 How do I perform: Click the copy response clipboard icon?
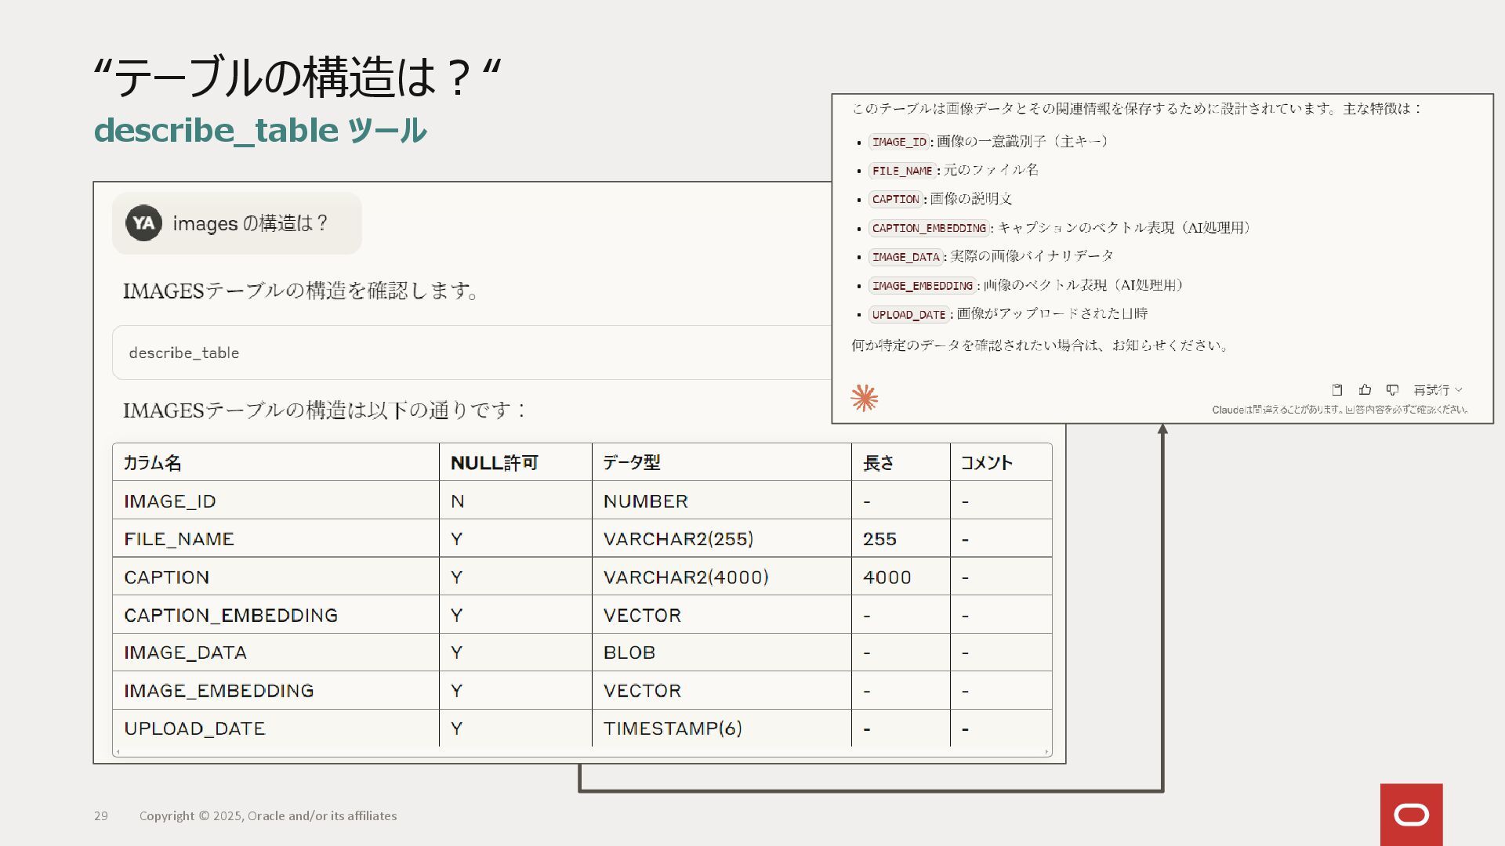1337,389
